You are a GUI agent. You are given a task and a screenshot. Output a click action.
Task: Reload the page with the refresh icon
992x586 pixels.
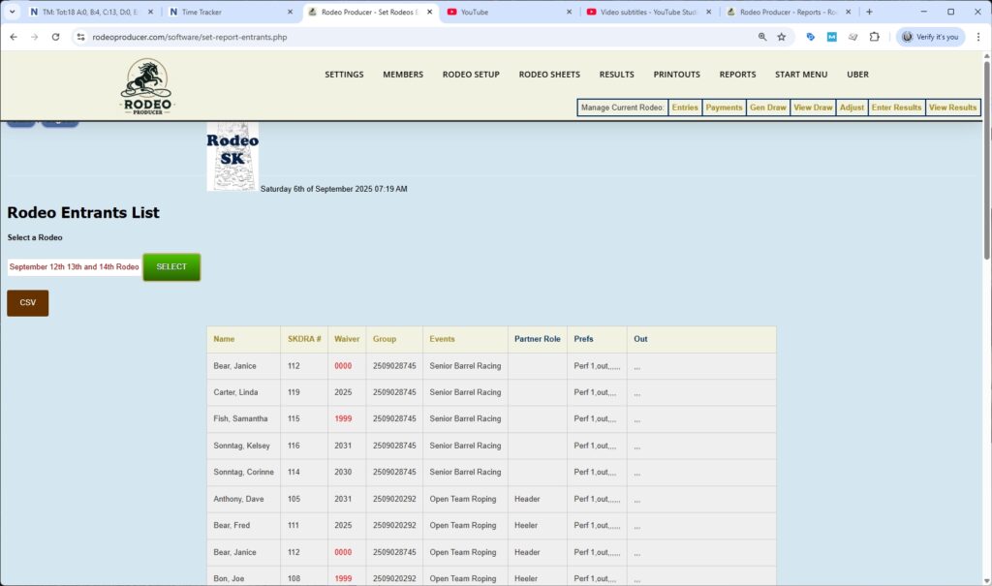(x=55, y=37)
